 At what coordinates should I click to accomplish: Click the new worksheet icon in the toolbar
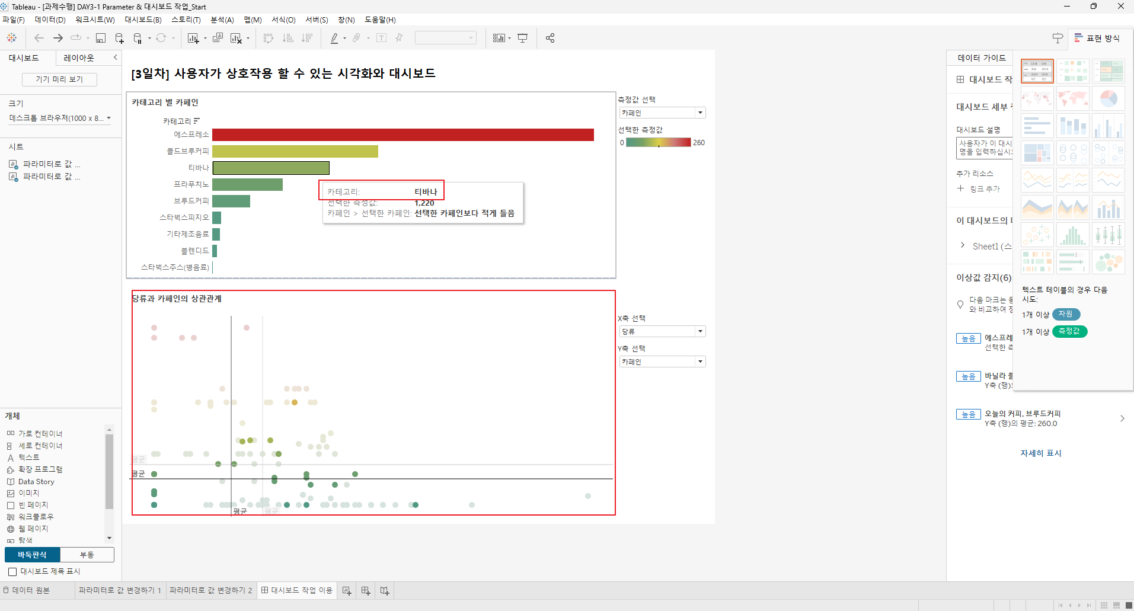click(x=193, y=38)
